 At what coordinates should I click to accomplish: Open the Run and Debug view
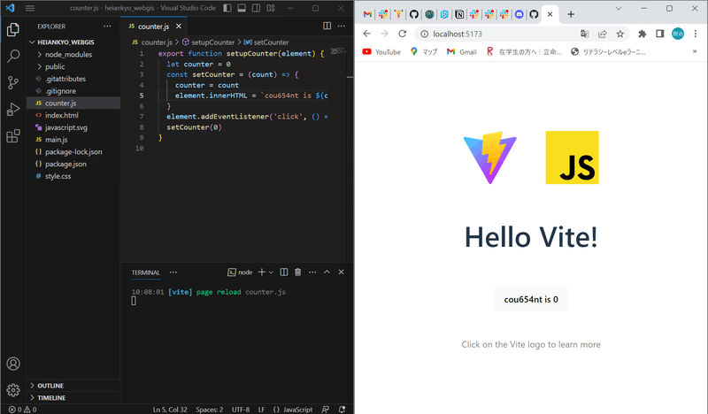click(13, 110)
